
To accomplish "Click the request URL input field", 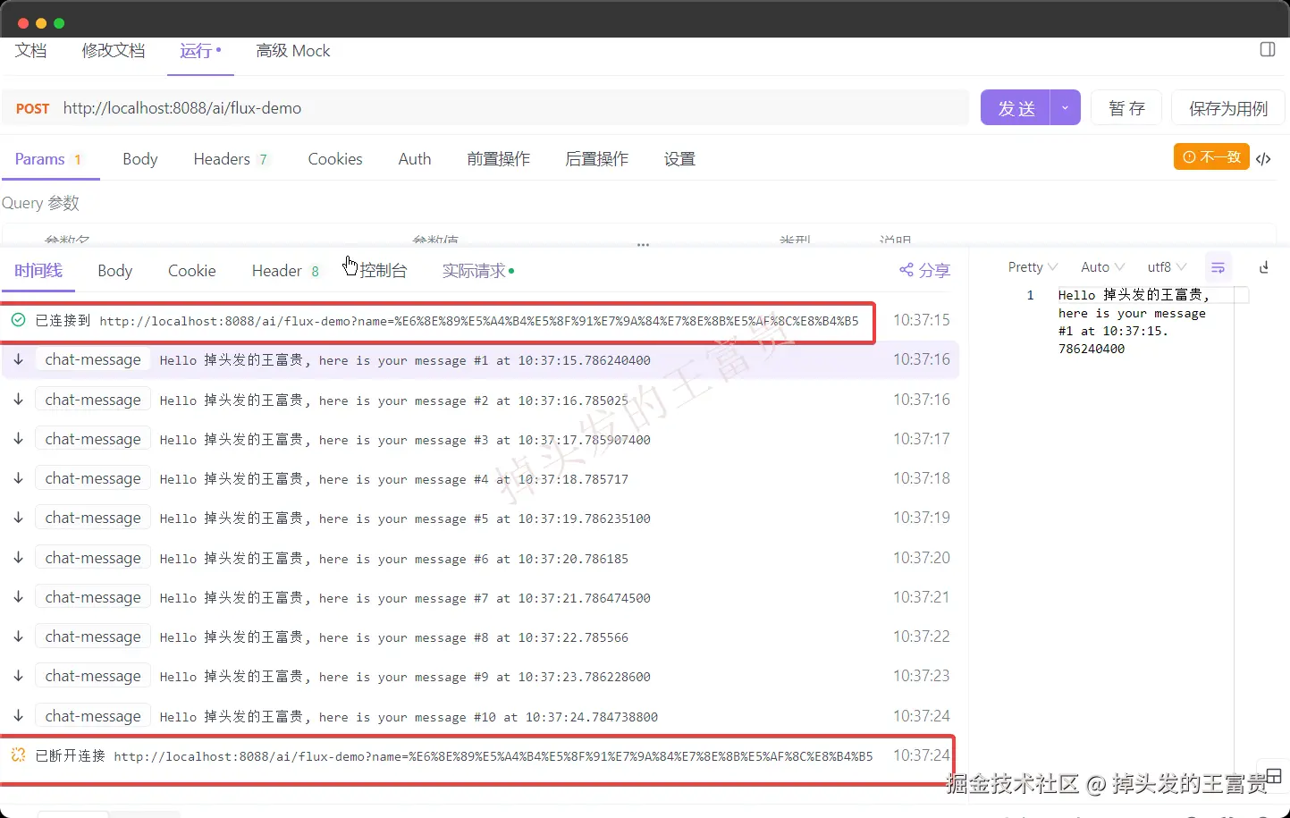I will 511,108.
